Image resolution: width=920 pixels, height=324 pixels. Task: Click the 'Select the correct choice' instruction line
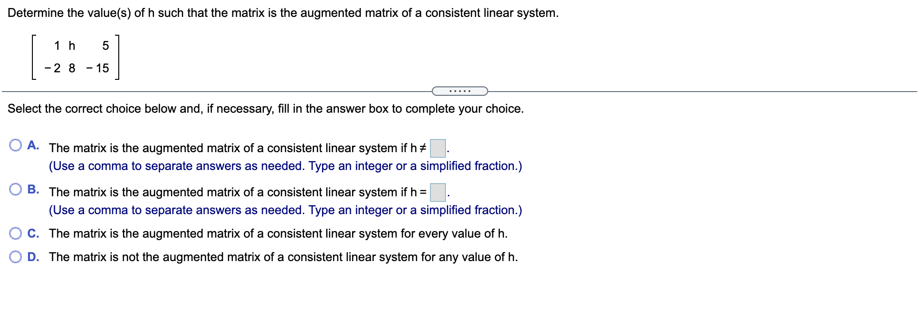pos(266,108)
